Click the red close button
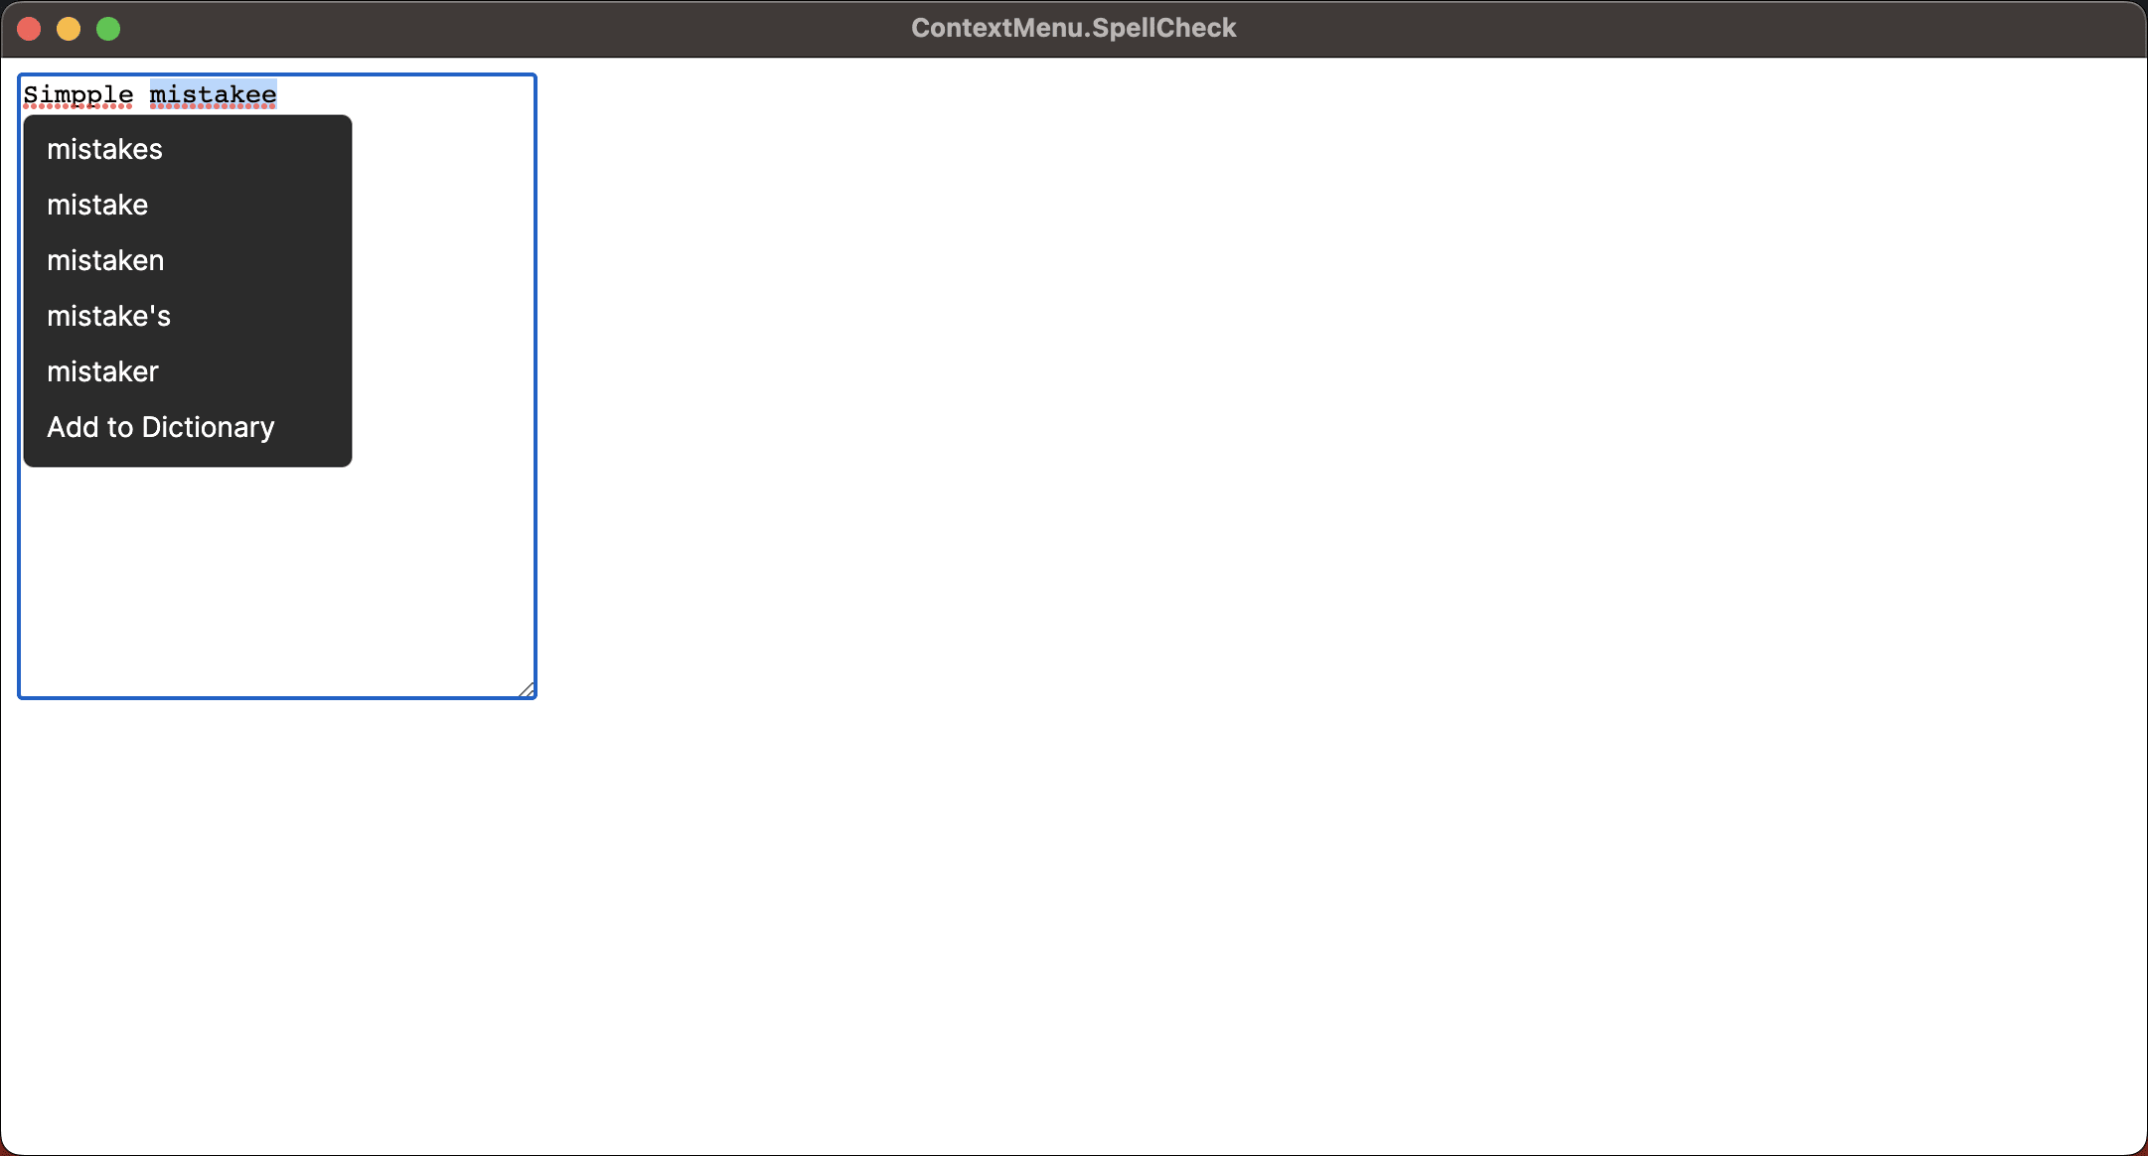 point(27,27)
